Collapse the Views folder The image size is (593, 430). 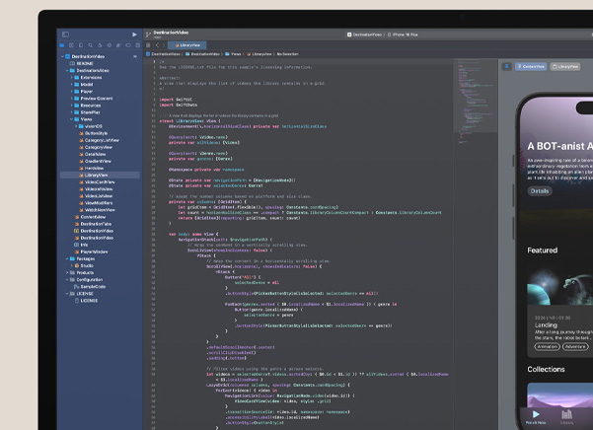(x=71, y=119)
